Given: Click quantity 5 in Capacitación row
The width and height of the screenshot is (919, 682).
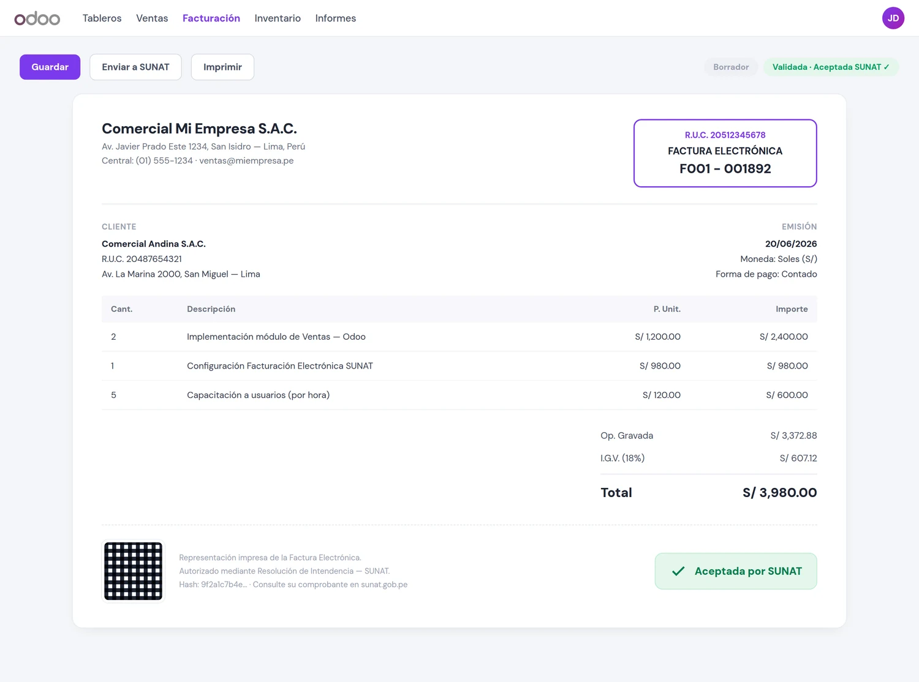Looking at the screenshot, I should [x=113, y=395].
